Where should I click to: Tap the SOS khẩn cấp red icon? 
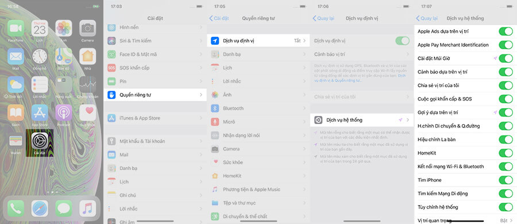pos(111,68)
